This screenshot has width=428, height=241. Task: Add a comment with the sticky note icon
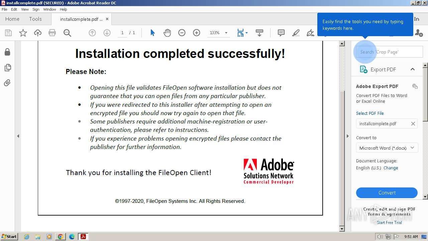click(x=281, y=33)
